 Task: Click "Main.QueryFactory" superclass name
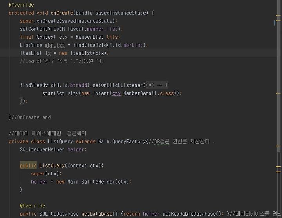coord(122,142)
